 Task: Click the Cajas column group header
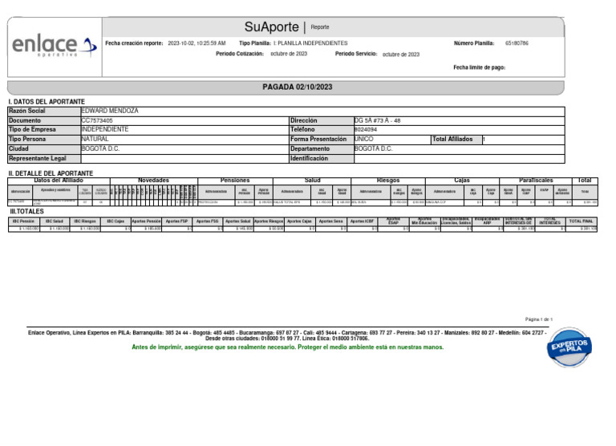coord(462,180)
